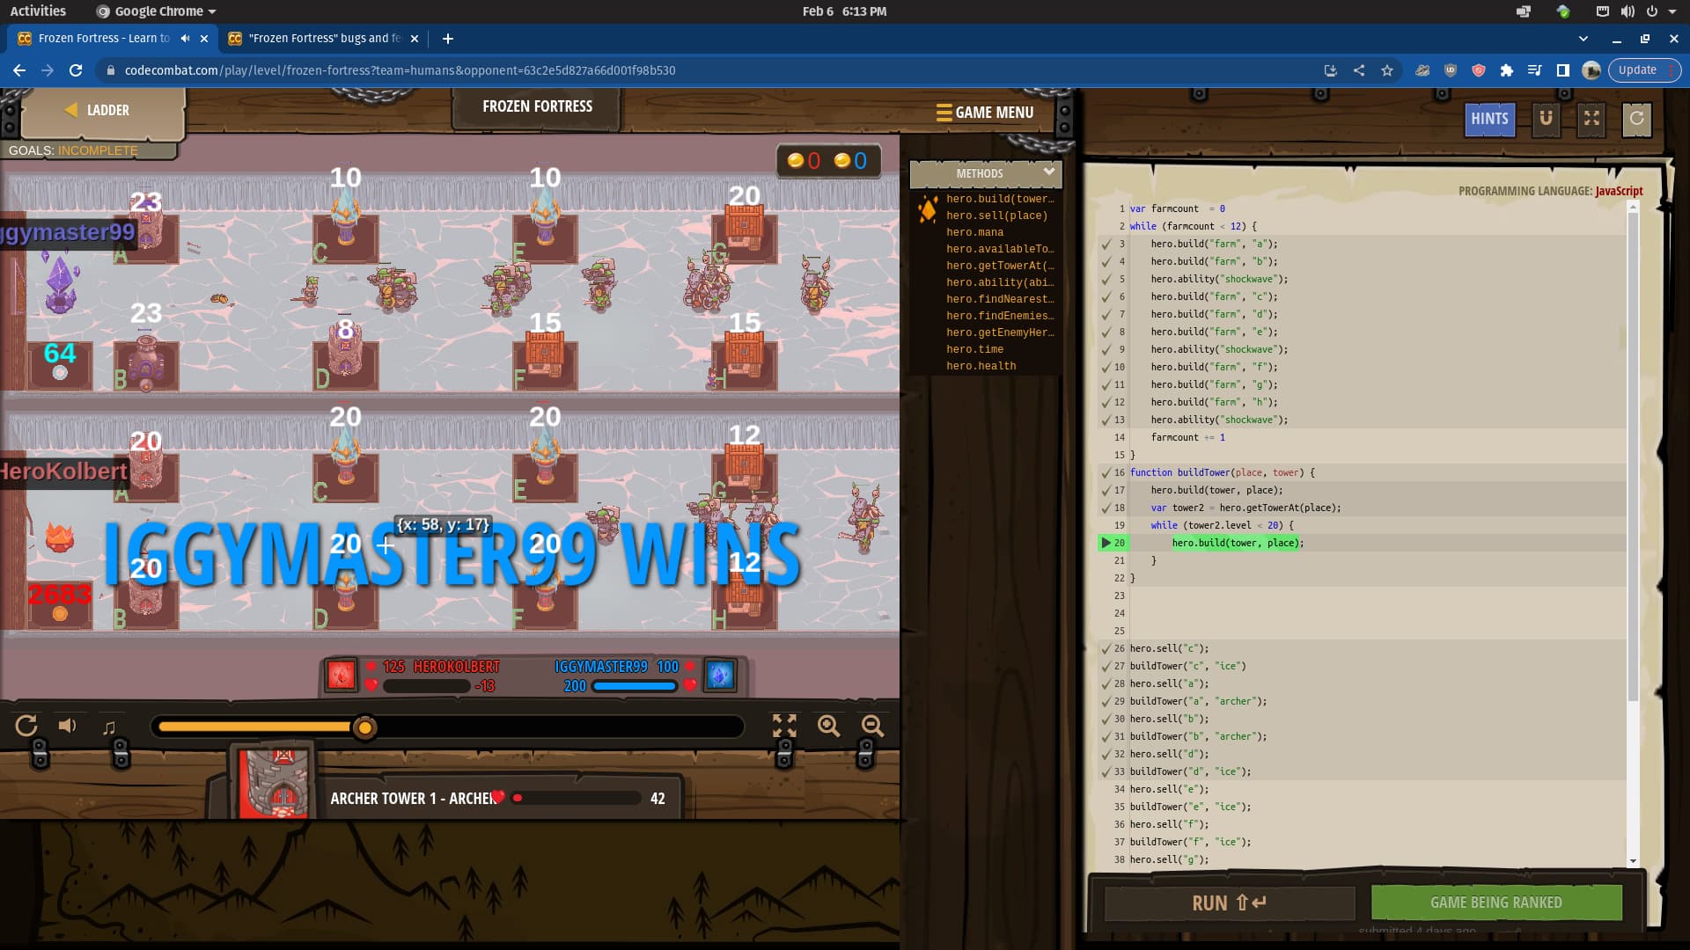Share this page

pyautogui.click(x=1359, y=70)
